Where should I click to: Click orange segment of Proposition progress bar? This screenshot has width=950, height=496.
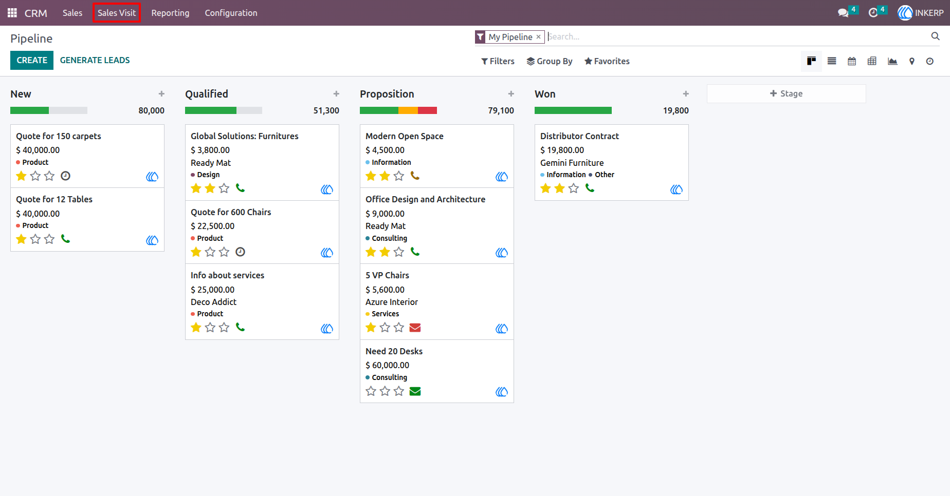(x=408, y=110)
